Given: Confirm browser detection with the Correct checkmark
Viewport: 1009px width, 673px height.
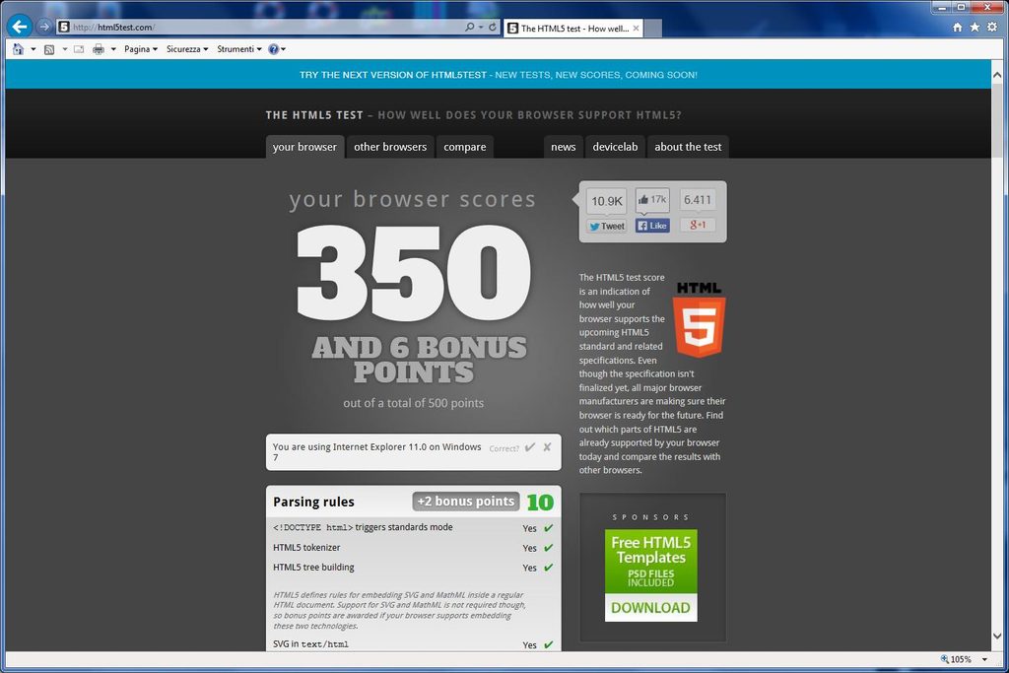Looking at the screenshot, I should tap(530, 447).
